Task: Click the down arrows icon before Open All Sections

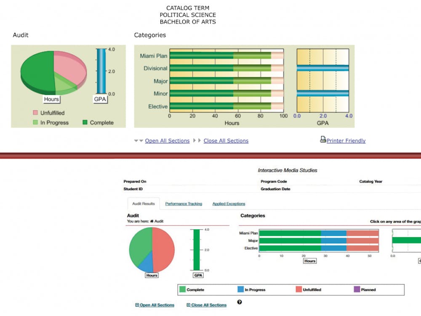Action: pos(139,141)
